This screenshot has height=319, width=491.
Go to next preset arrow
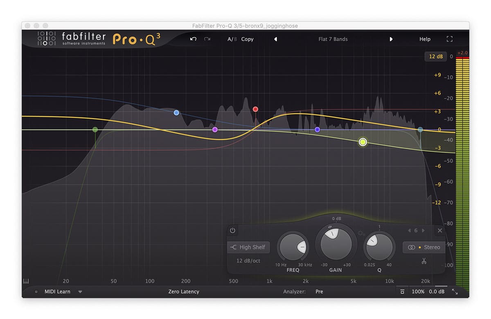click(391, 39)
